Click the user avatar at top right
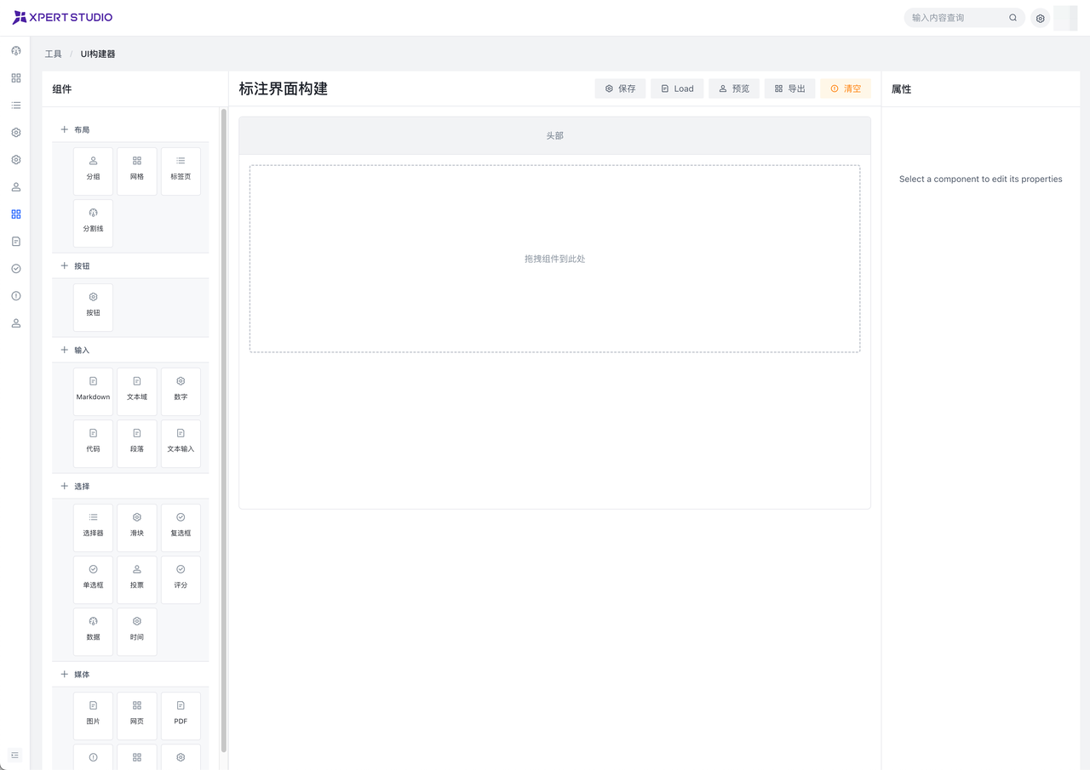 click(1065, 18)
